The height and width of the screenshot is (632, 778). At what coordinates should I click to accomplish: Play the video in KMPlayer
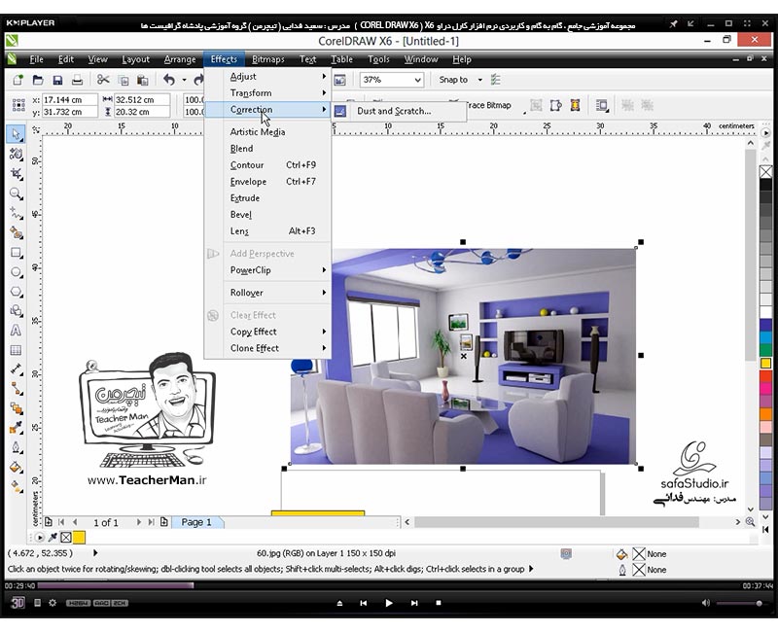(388, 603)
